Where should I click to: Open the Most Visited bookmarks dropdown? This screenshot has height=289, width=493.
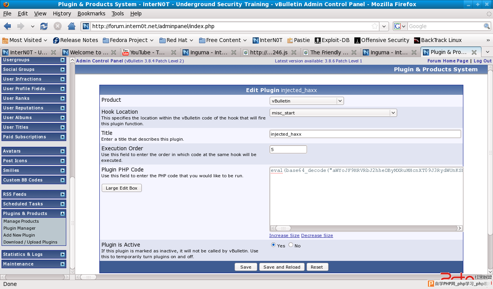(x=25, y=40)
